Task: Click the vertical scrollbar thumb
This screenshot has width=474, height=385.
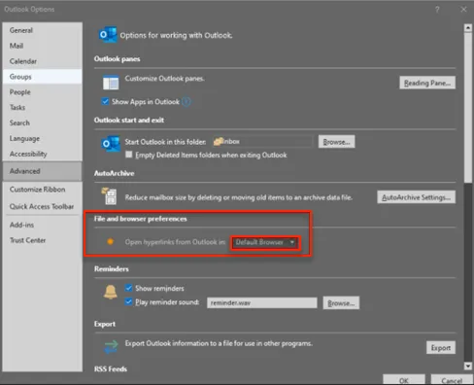Action: [x=468, y=108]
